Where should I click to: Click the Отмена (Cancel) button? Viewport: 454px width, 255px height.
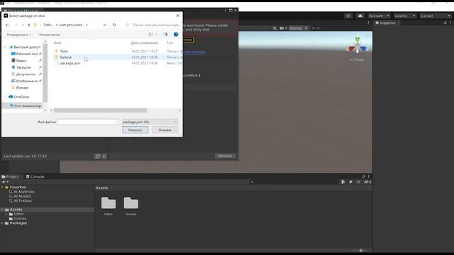165,130
